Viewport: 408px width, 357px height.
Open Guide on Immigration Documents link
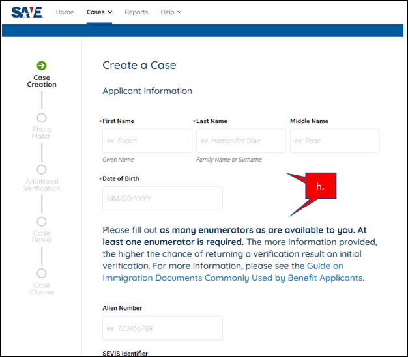click(233, 272)
